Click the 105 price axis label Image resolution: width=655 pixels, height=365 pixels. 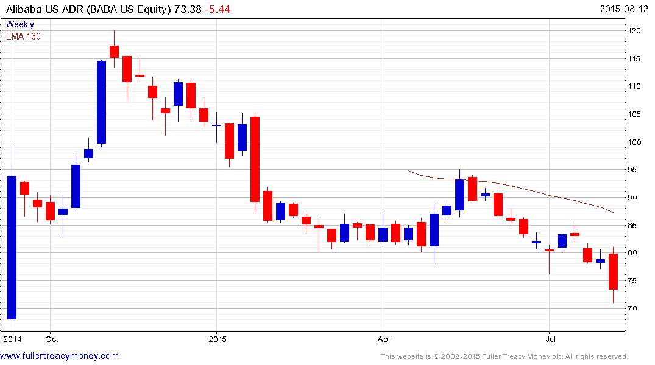pos(634,114)
